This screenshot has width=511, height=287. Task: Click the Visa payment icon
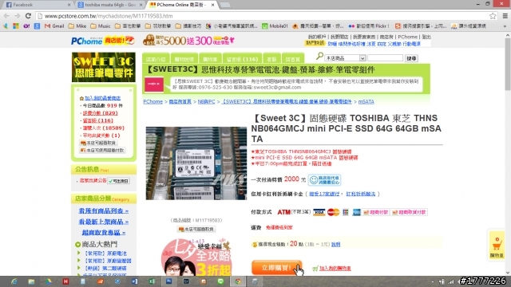click(319, 213)
